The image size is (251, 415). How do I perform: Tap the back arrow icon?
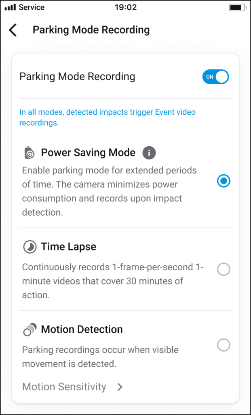(13, 30)
